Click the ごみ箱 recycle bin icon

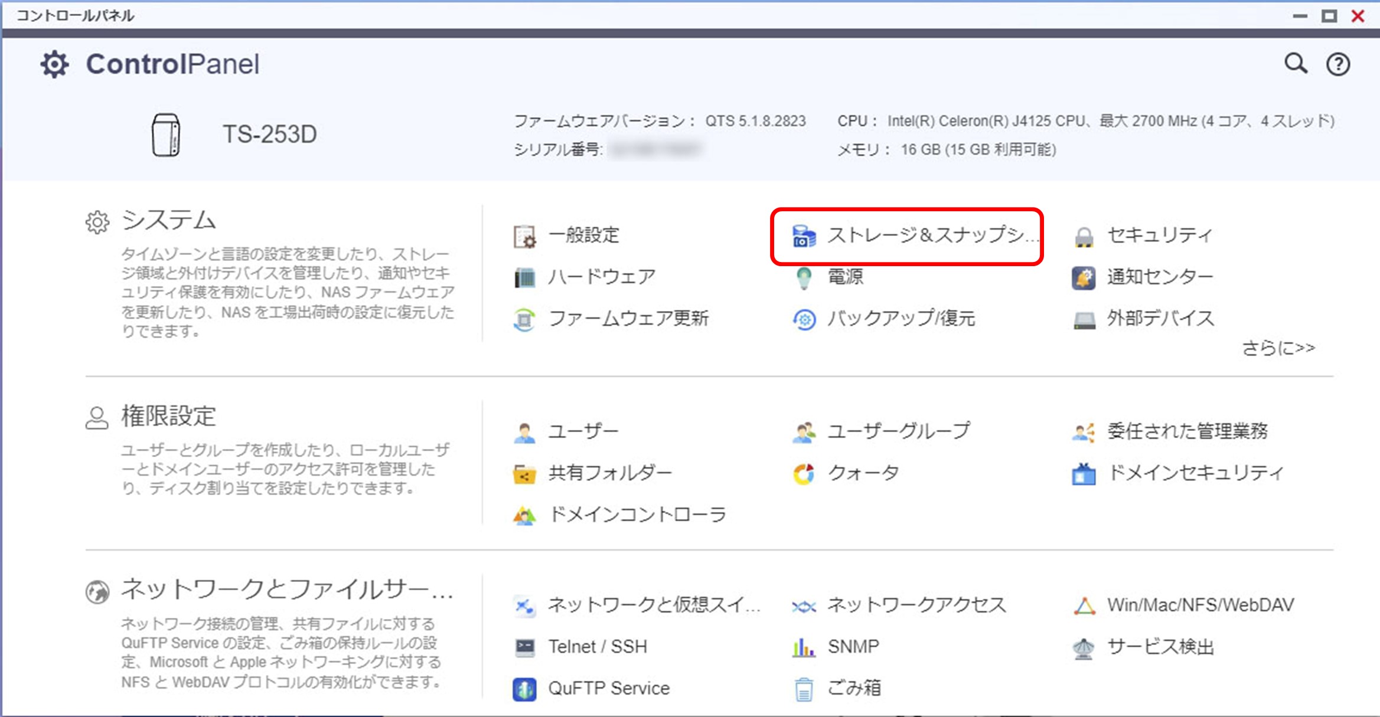pos(804,688)
